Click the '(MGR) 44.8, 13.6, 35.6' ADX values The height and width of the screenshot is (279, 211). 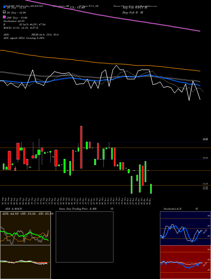[45, 35]
